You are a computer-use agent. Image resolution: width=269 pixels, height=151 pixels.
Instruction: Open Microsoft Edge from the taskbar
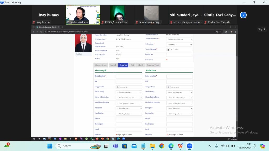[171, 146]
